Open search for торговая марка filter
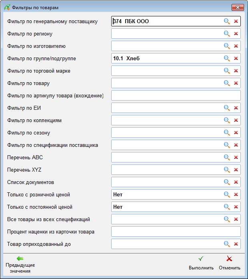Image resolution: width=248 pixels, height=279 pixels. coord(227,71)
